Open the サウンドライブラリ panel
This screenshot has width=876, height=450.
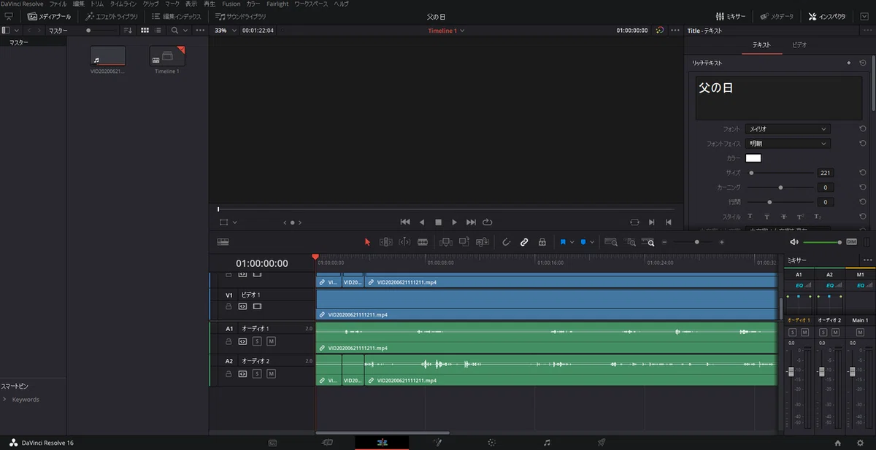point(242,16)
